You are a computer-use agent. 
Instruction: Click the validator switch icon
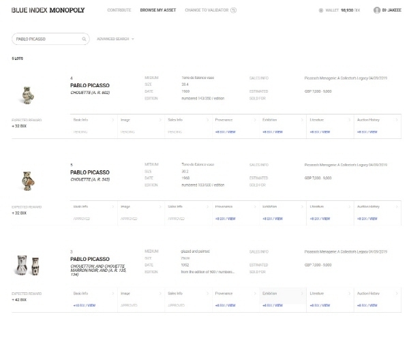click(233, 10)
